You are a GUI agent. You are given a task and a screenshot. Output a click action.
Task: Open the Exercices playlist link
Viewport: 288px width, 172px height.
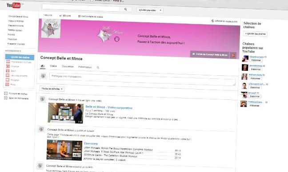(91, 143)
